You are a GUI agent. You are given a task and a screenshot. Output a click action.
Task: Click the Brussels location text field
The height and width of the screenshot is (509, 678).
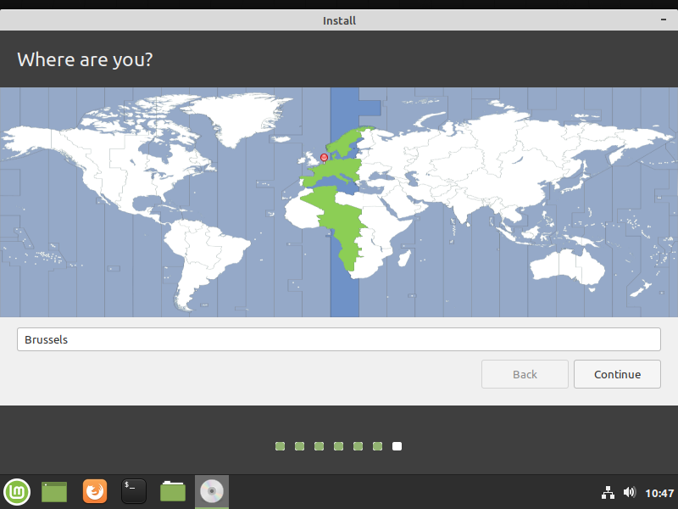coord(338,339)
